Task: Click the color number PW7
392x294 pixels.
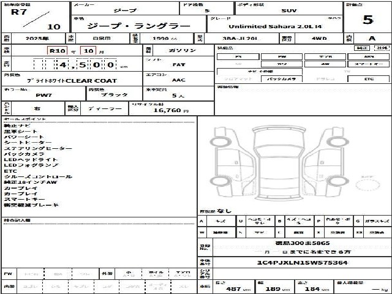Action: (43, 96)
